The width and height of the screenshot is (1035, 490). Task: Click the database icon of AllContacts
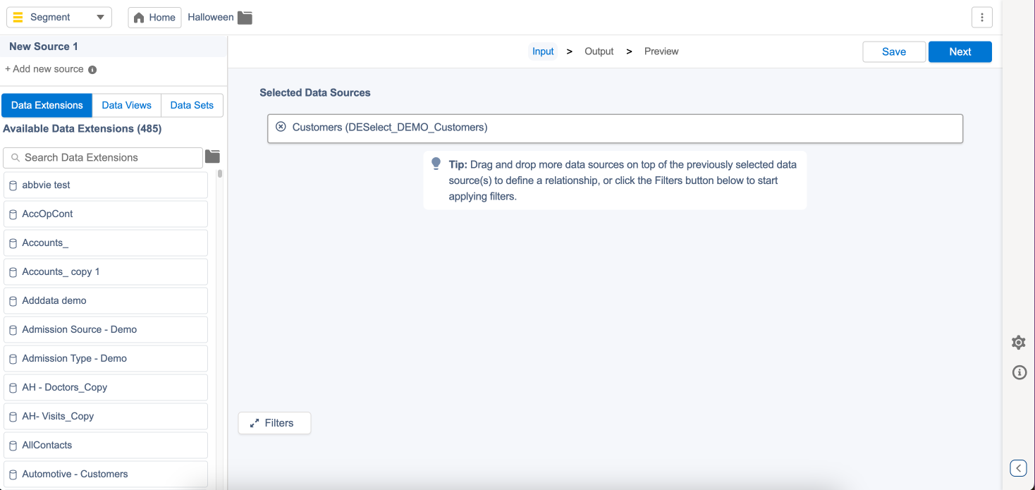point(13,446)
